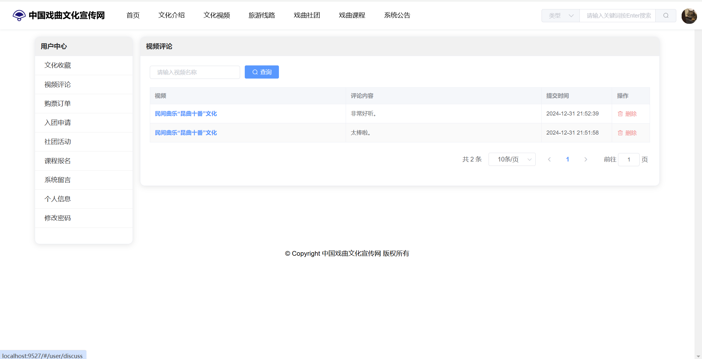Open the user avatar in top right
702x359 pixels.
click(x=689, y=16)
